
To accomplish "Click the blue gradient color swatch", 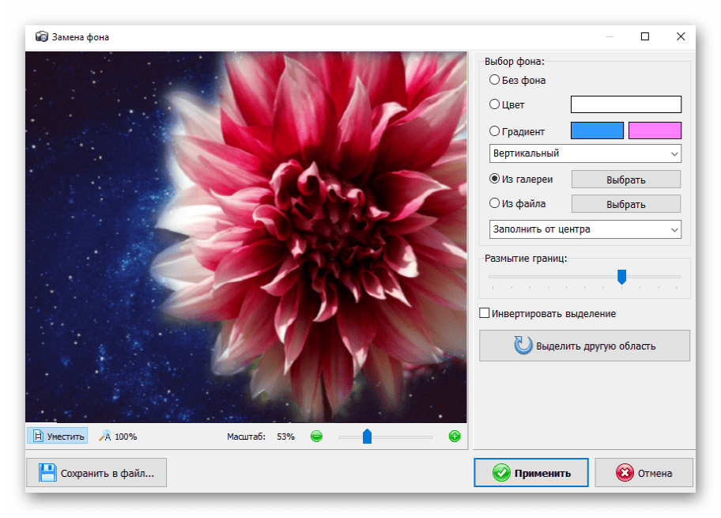I will [597, 131].
